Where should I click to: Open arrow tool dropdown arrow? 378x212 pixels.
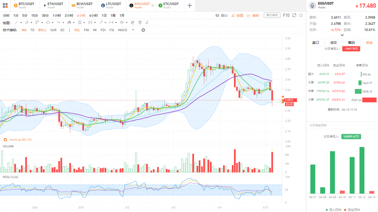[x=106, y=23]
